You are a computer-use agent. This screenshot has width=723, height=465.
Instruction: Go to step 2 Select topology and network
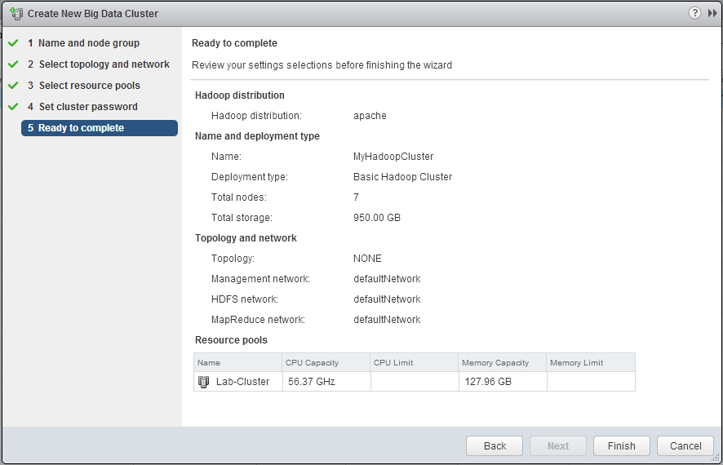[x=98, y=64]
